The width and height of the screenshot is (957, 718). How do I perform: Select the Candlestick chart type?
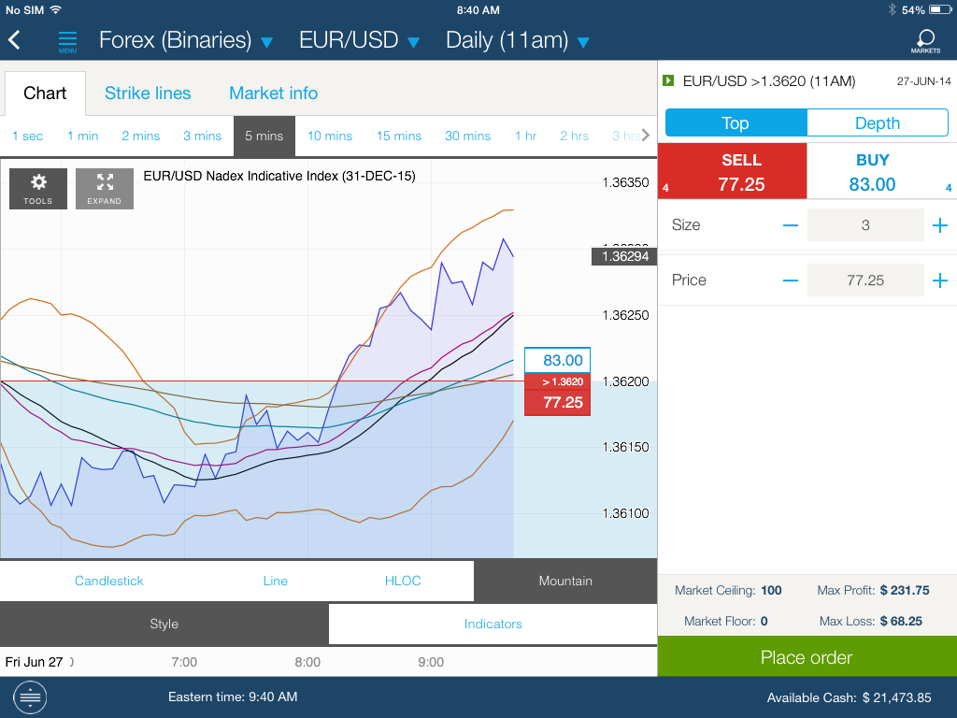pyautogui.click(x=109, y=581)
